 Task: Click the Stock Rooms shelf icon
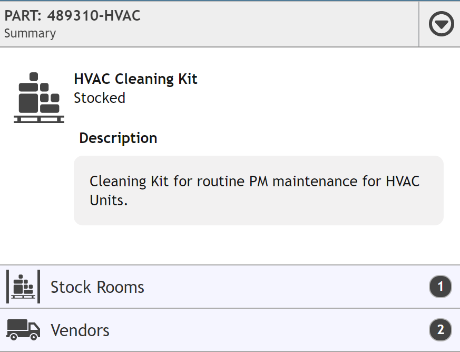(23, 287)
